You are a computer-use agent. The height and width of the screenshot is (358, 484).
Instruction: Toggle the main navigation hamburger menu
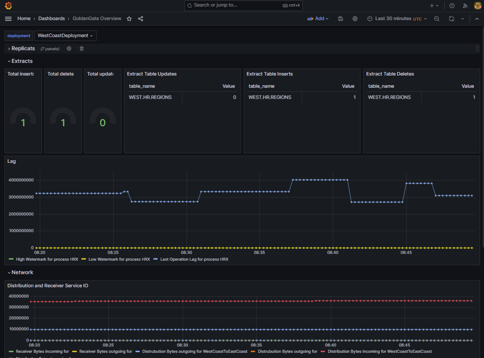(8, 19)
